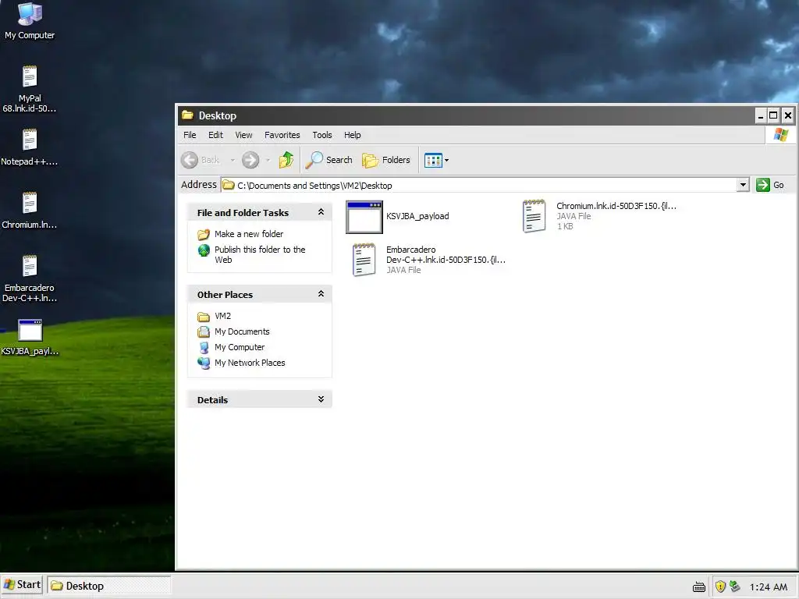Open the View menu
This screenshot has width=799, height=599.
(x=243, y=135)
